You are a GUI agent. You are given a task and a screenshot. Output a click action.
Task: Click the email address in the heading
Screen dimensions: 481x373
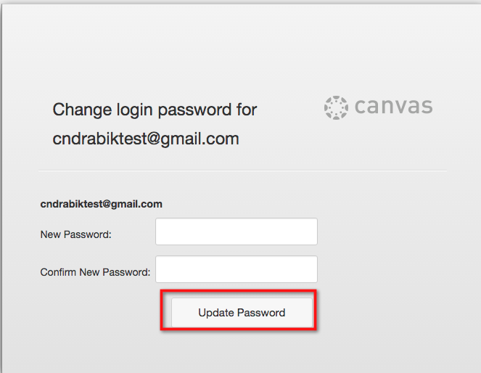146,139
